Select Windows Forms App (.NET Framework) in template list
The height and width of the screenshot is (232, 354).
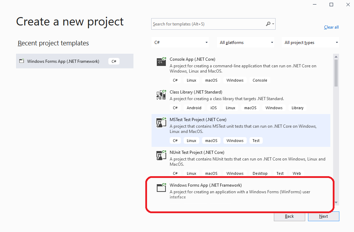coord(241,191)
